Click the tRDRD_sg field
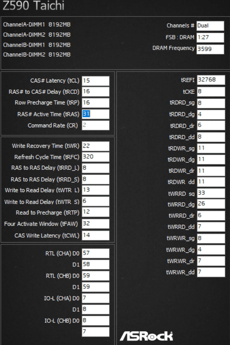The height and width of the screenshot is (345, 230). (x=211, y=103)
